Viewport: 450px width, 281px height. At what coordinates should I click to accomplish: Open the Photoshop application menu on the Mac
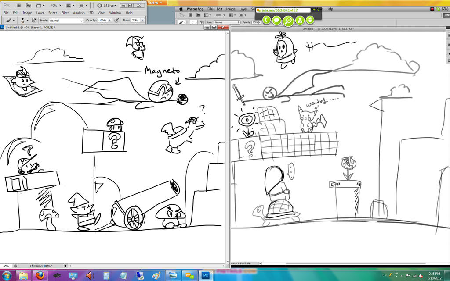tap(195, 9)
